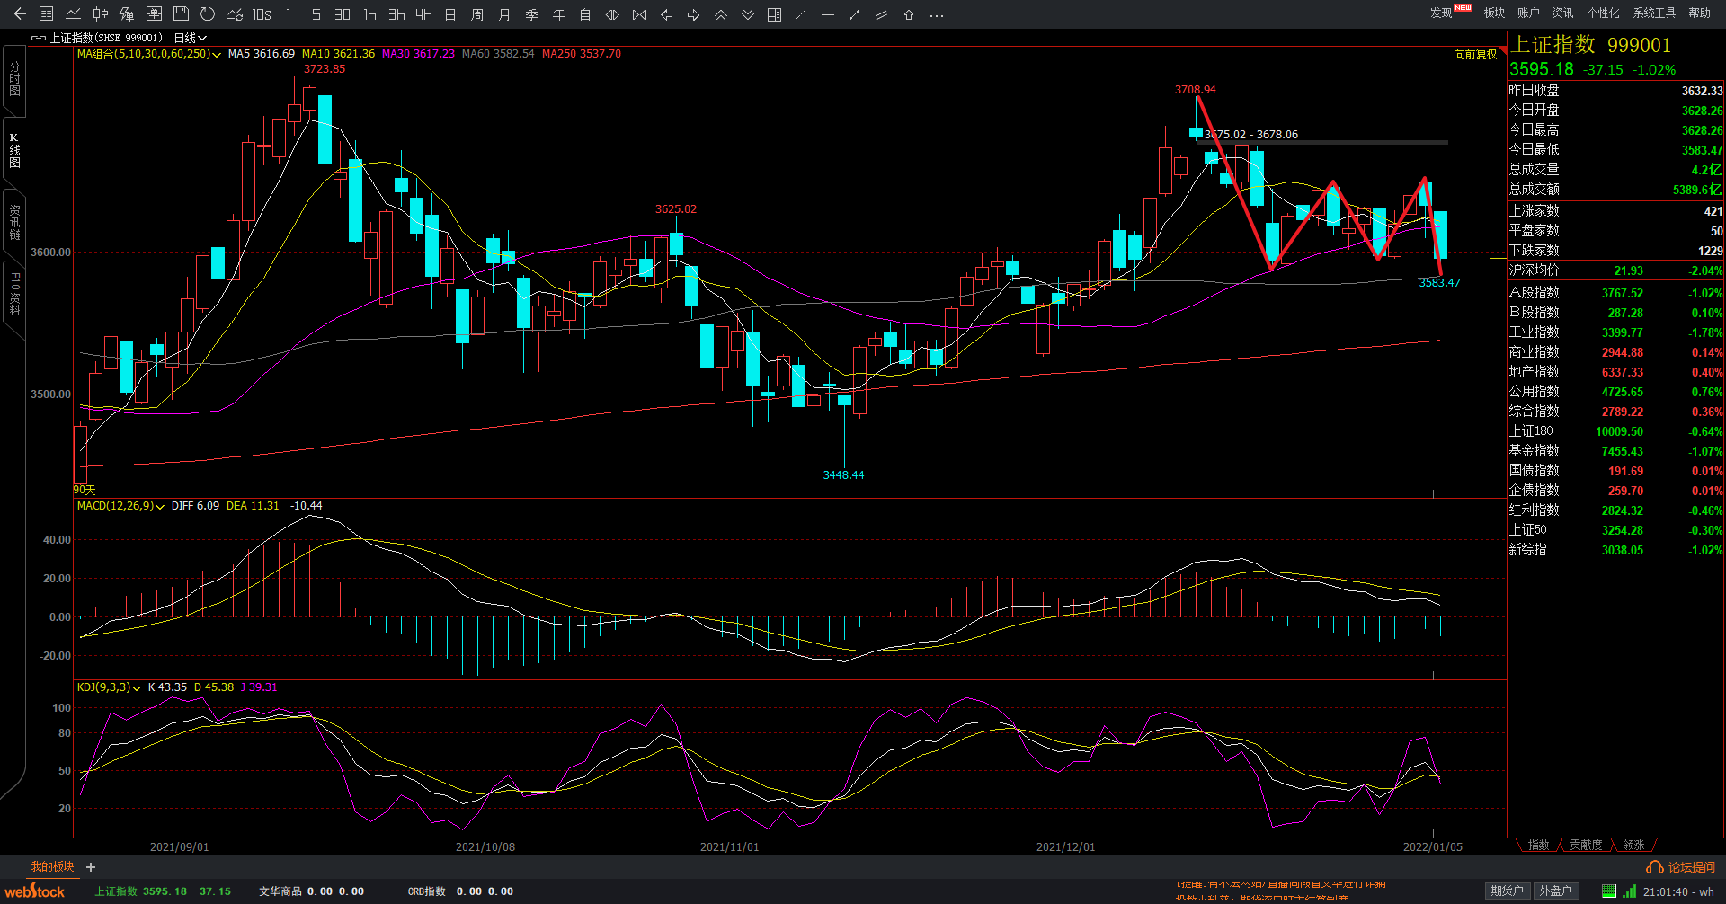This screenshot has width=1726, height=904.
Task: Toggle the link icon beside 上证指数
Action: point(39,38)
